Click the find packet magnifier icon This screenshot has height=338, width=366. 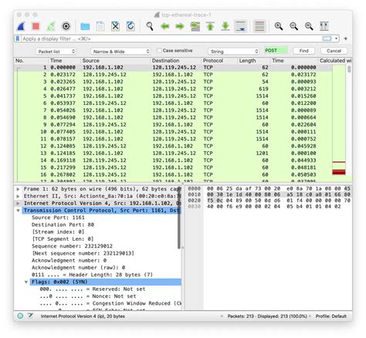(150, 26)
